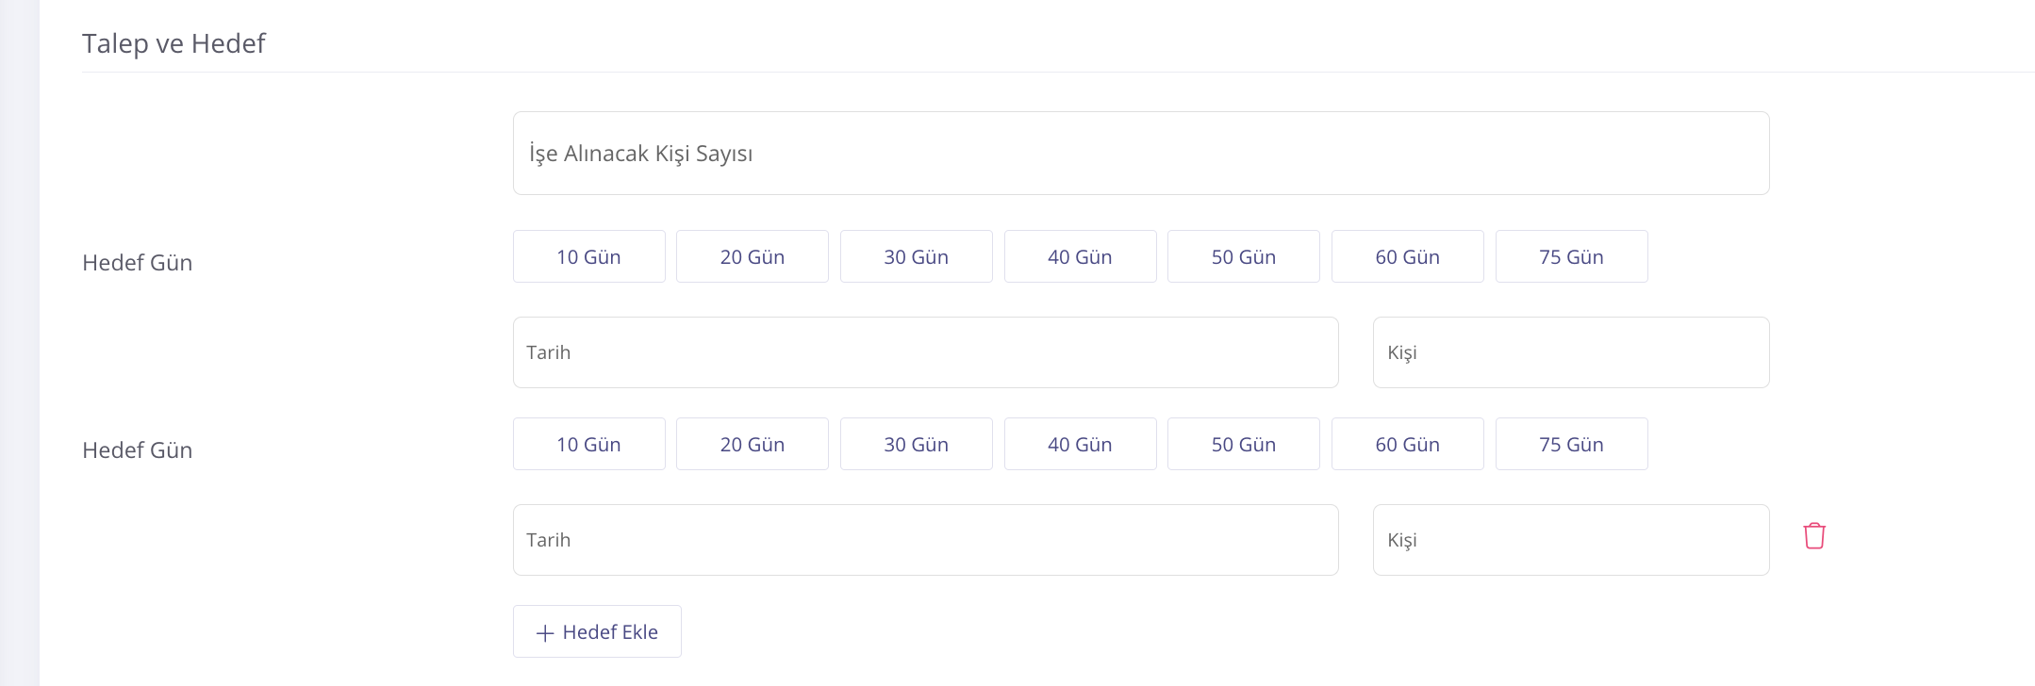Focus the Kişi field beside the trash icon
Screen dimensions: 2035x686
pos(1571,540)
